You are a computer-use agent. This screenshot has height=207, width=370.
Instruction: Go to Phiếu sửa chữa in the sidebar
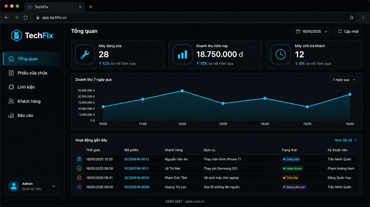coord(32,73)
